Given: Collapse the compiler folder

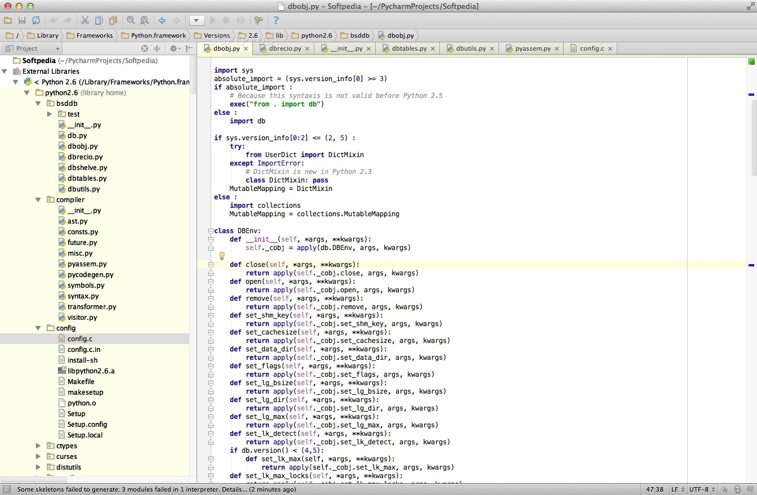Looking at the screenshot, I should [x=37, y=199].
